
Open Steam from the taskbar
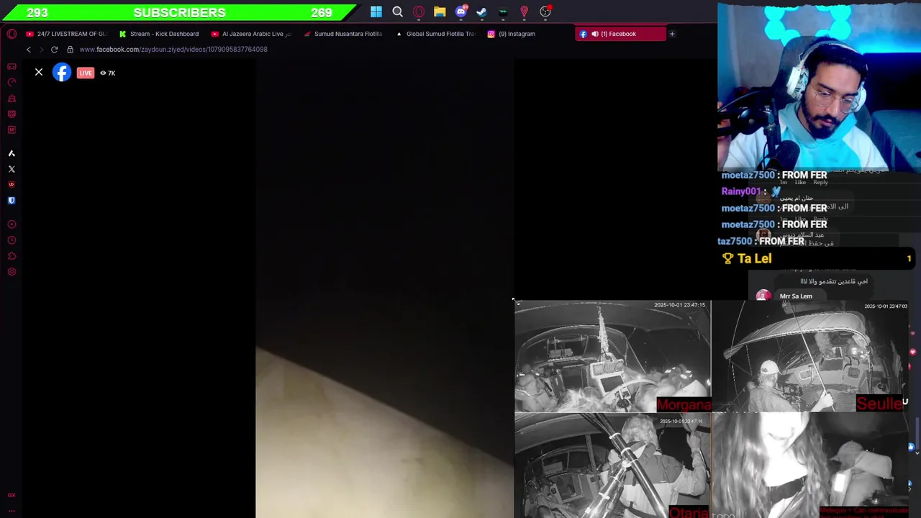pos(482,12)
